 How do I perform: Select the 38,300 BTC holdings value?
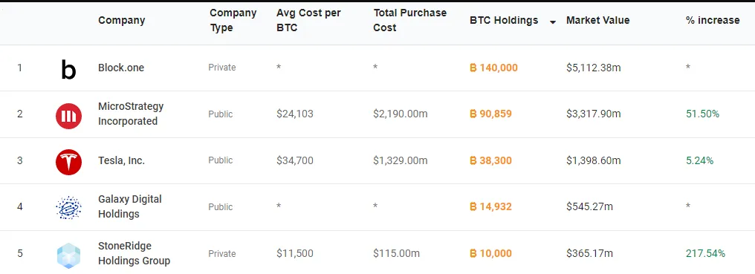pos(490,160)
